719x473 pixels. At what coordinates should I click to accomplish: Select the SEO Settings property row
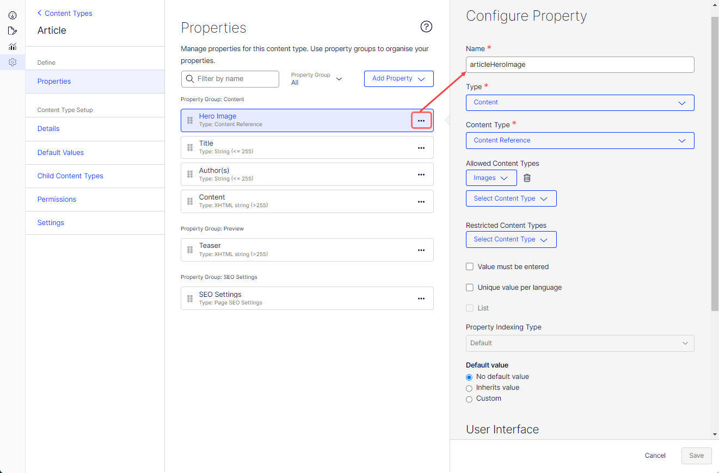307,298
